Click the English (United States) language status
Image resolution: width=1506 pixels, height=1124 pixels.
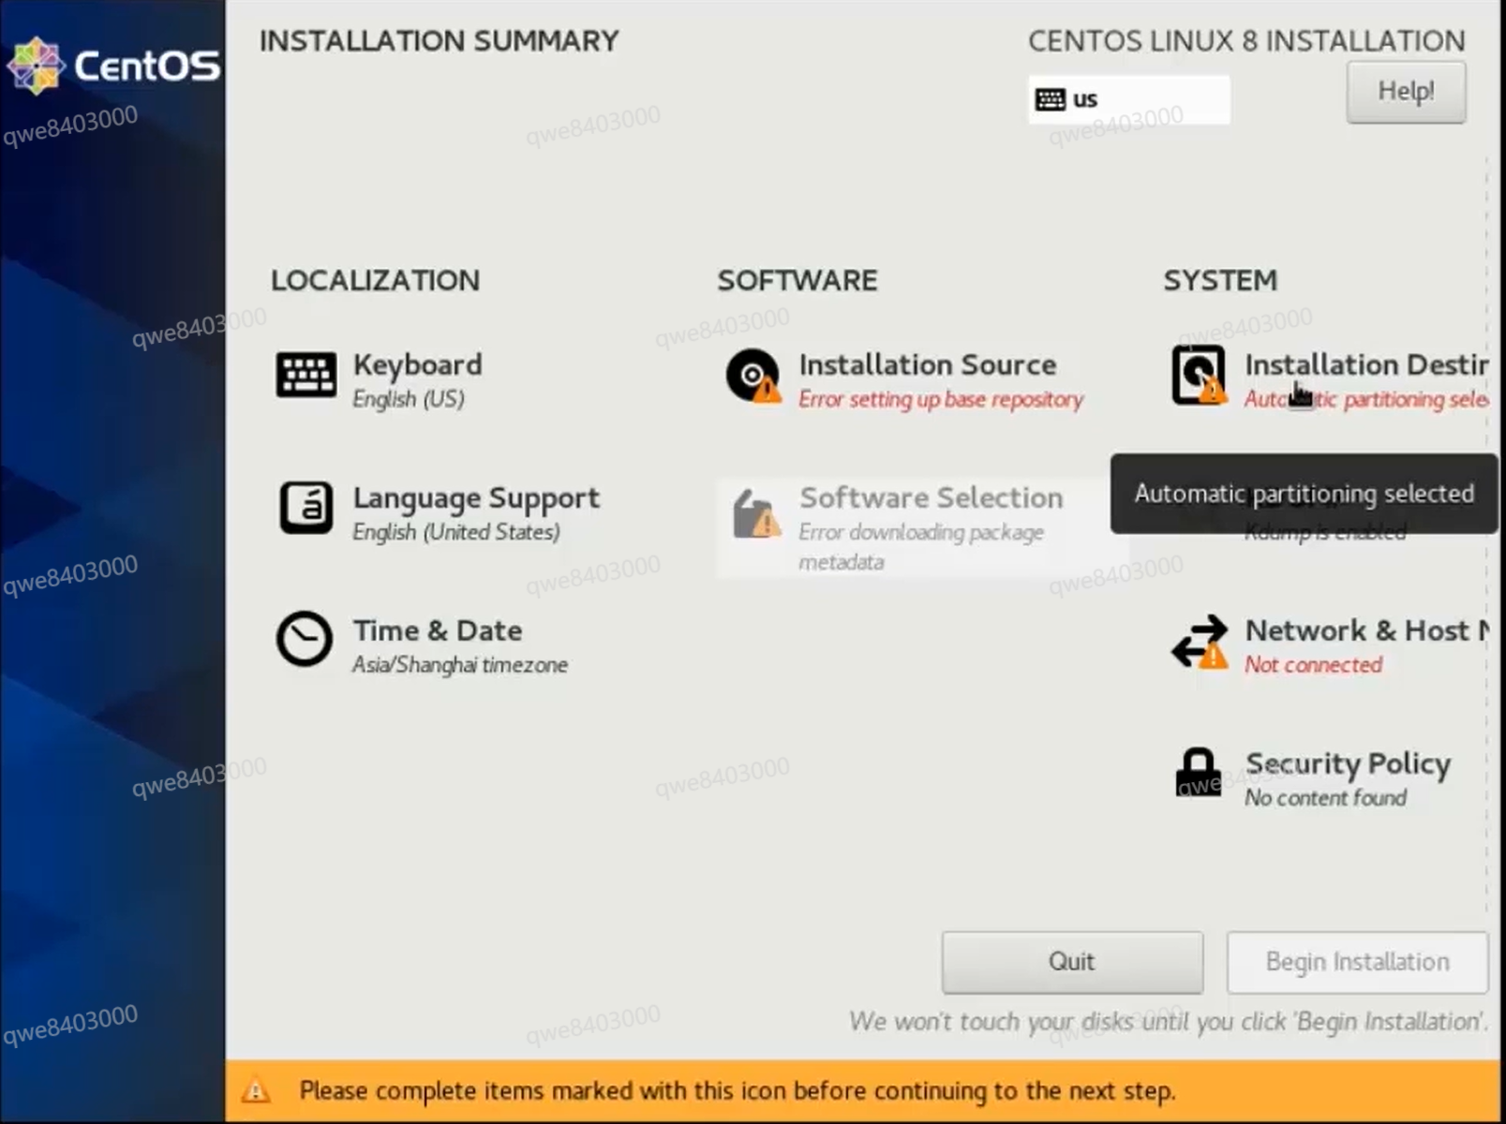(456, 532)
